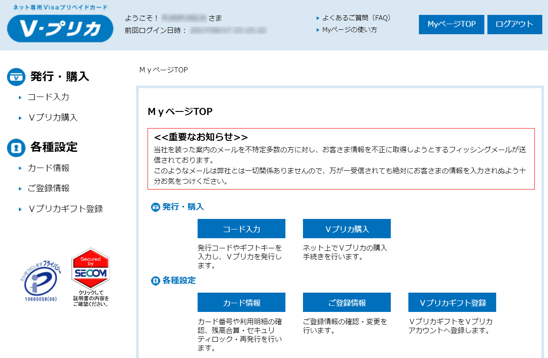Click the <<重要なお知らせ>> notice heading

[201, 137]
